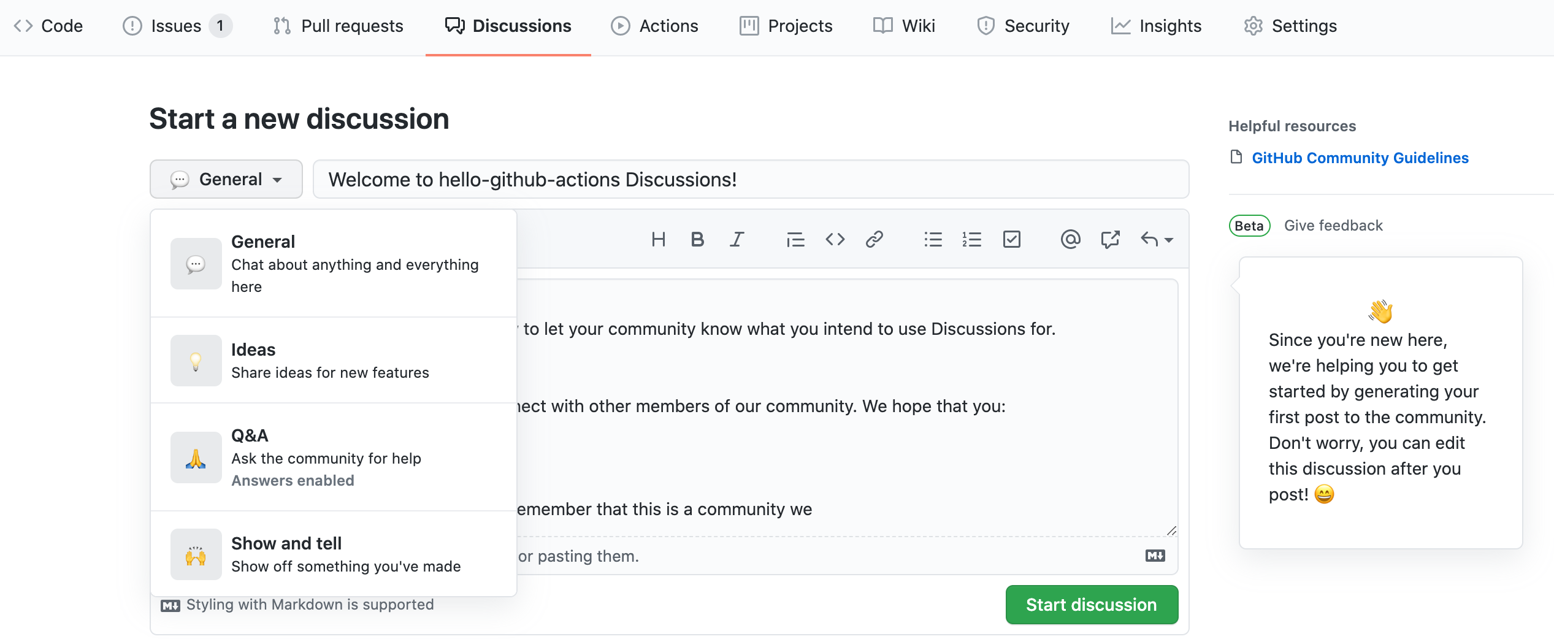Reference an issue or pull request

click(x=1110, y=239)
